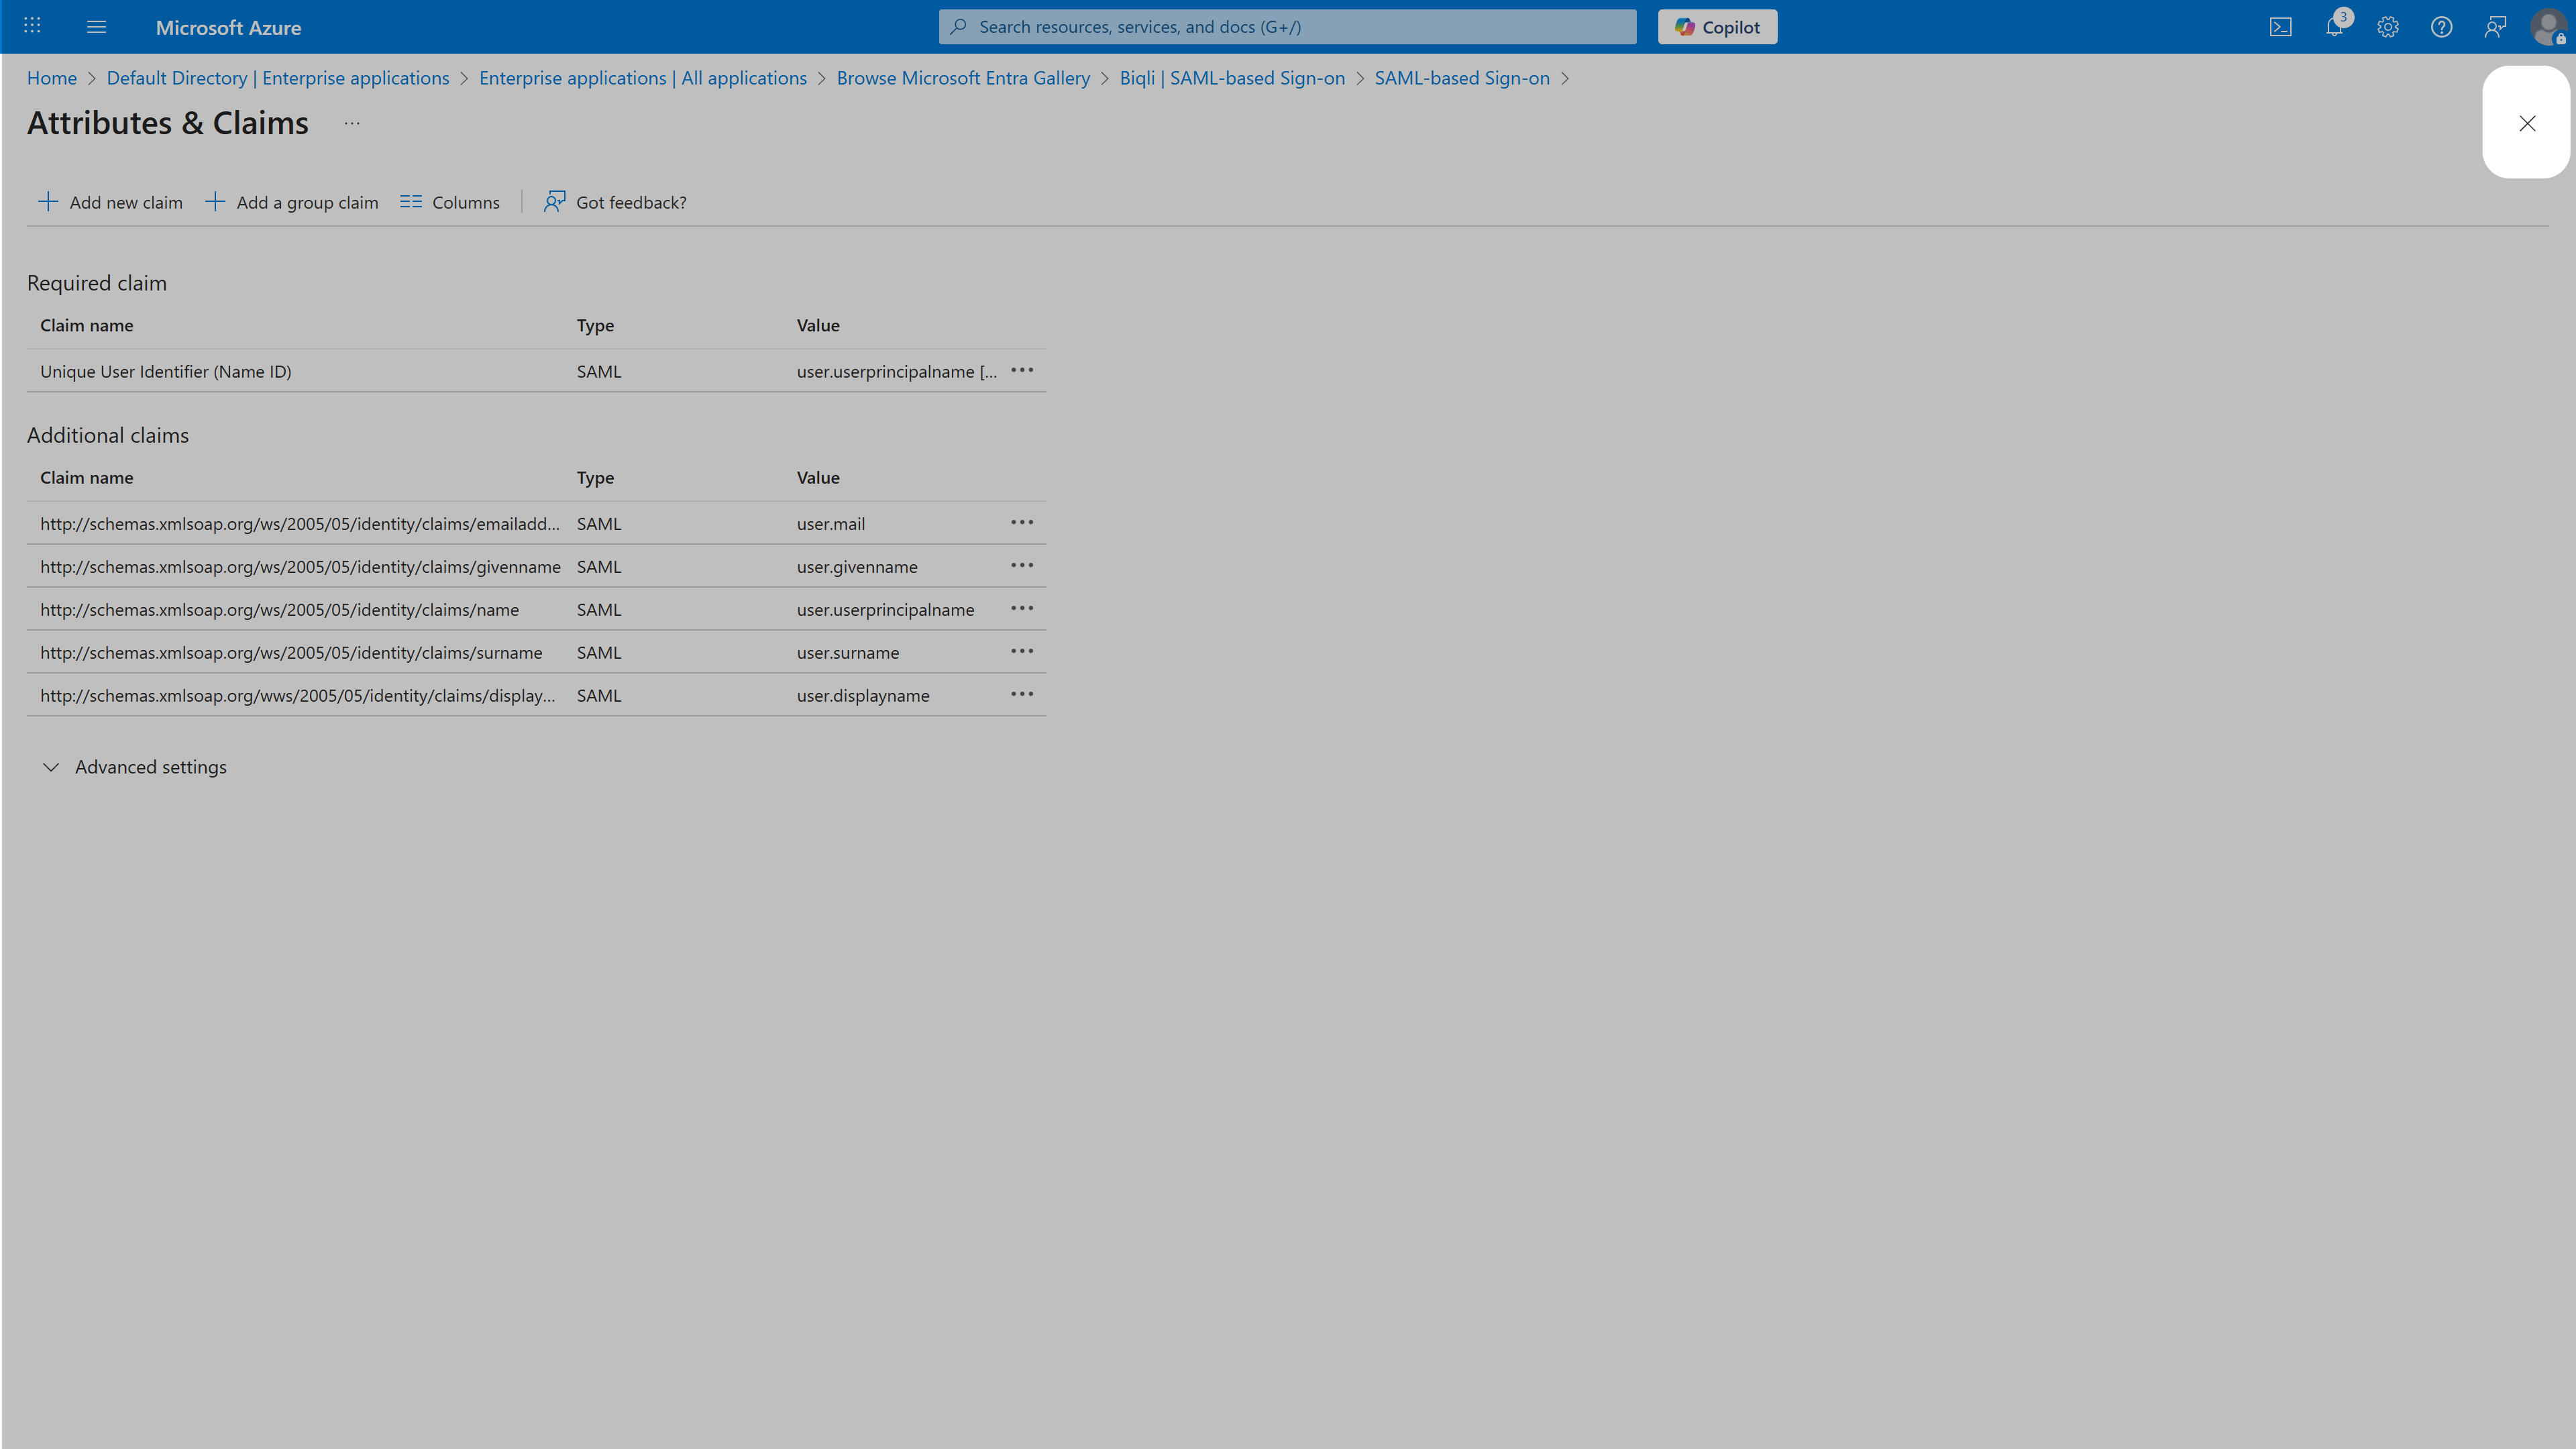Expand Advanced settings
This screenshot has height=1449, width=2576.
[x=135, y=767]
